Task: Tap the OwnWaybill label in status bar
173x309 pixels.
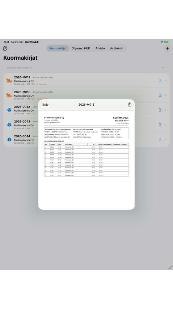Action: tap(32, 42)
